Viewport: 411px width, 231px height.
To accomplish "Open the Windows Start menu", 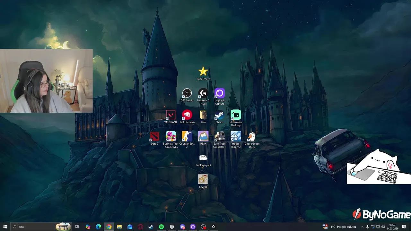I will (x=5, y=227).
